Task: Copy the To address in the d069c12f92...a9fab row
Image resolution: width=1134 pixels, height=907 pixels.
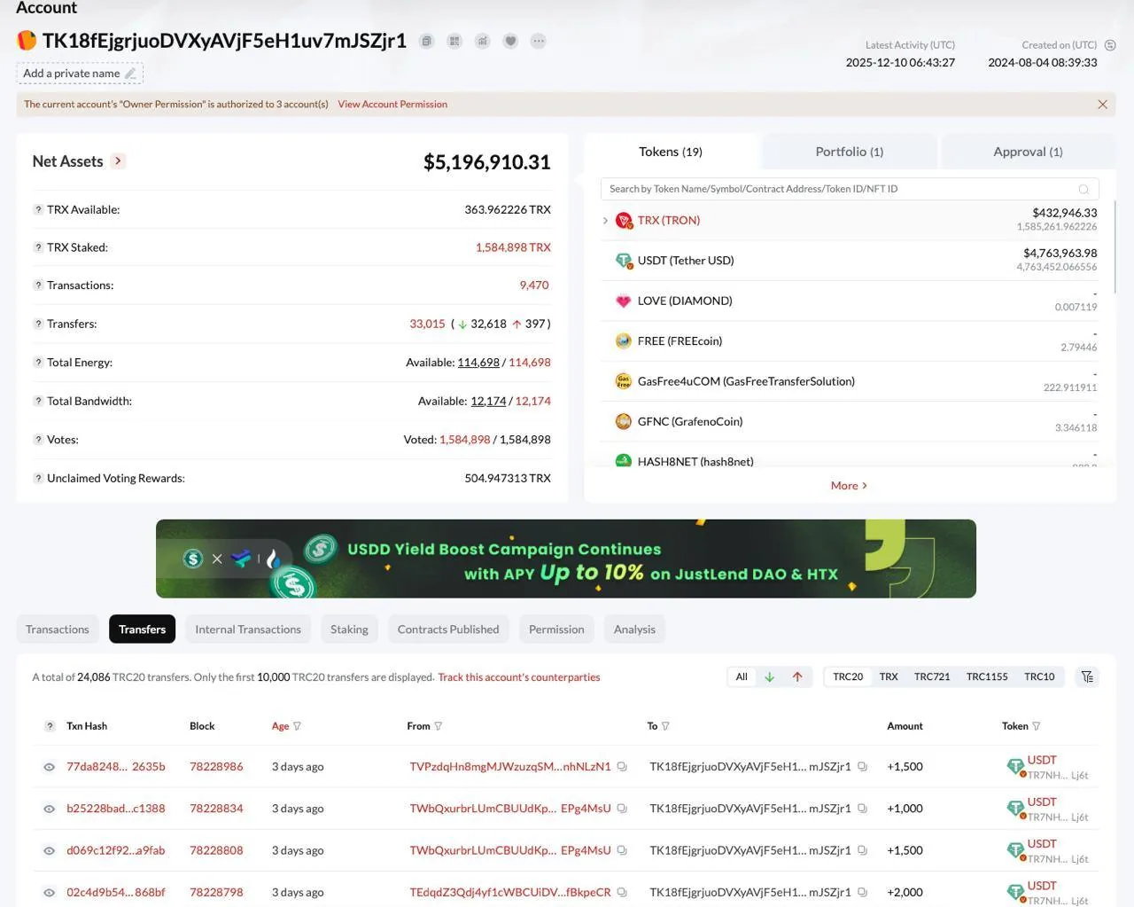Action: click(862, 850)
